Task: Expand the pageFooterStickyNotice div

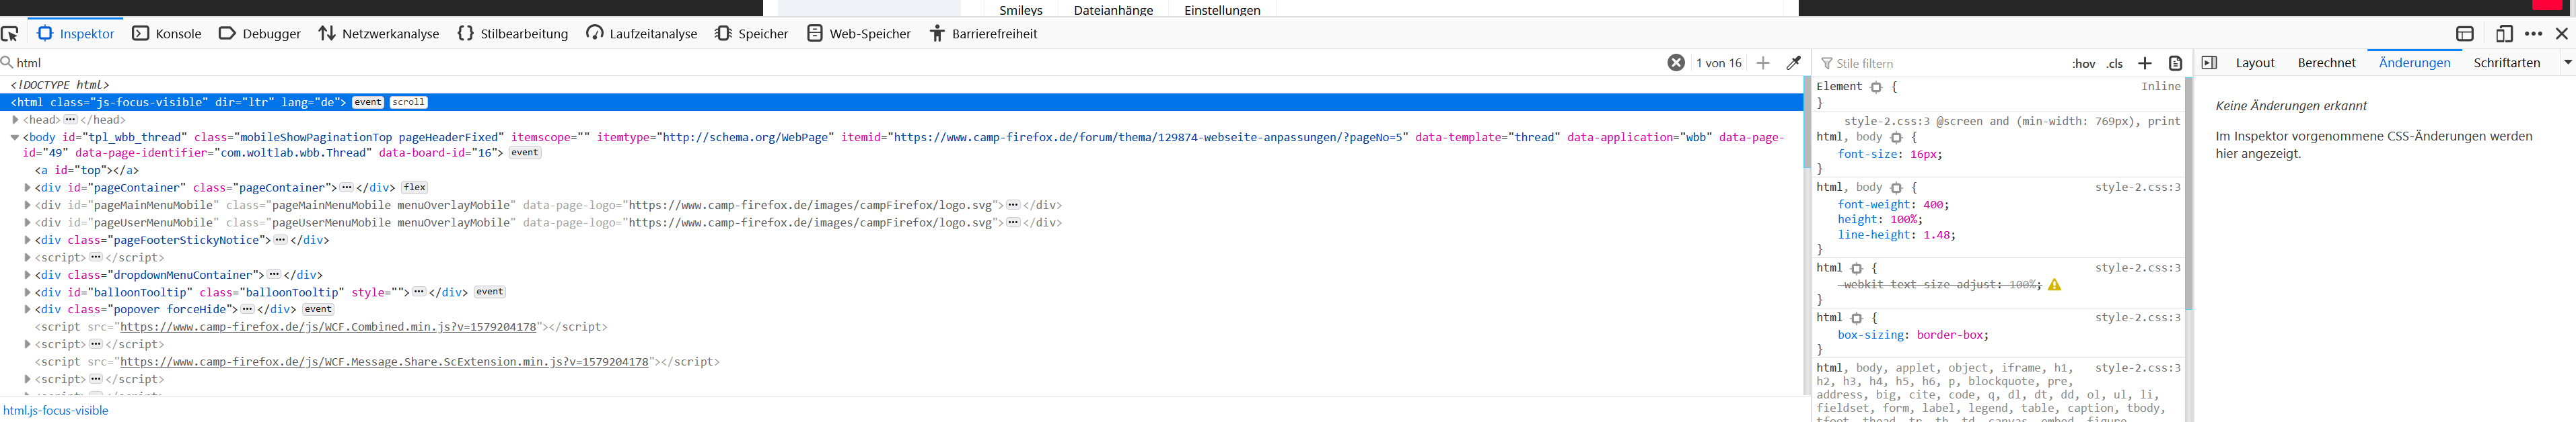Action: pos(27,241)
